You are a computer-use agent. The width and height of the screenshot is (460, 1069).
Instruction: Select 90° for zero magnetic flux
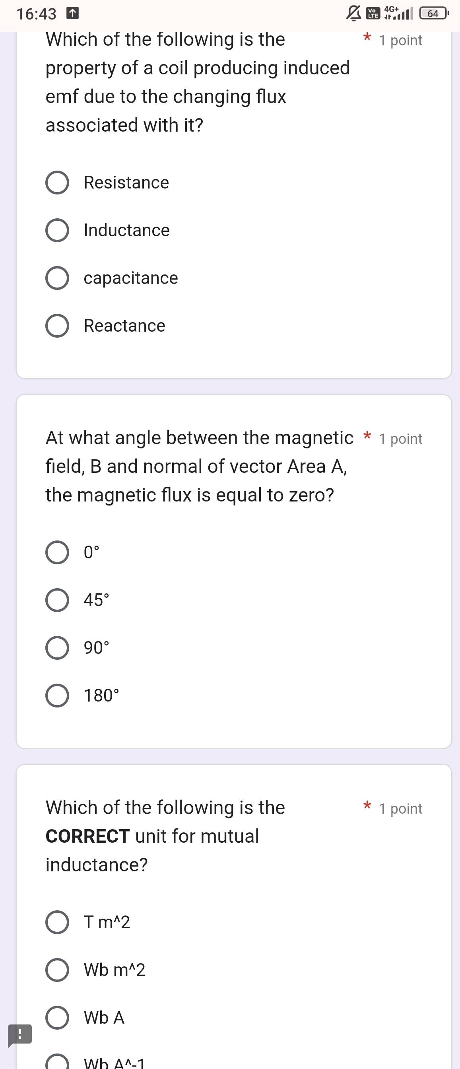[x=57, y=648]
